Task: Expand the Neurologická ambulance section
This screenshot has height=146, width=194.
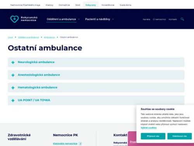Action: (x=96, y=62)
